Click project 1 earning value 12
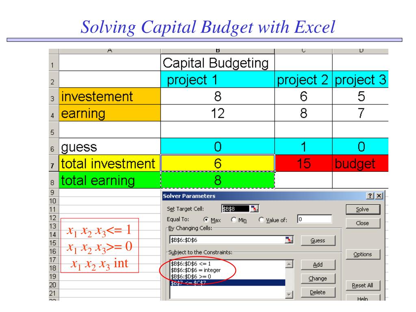416x312 pixels. tap(218, 113)
